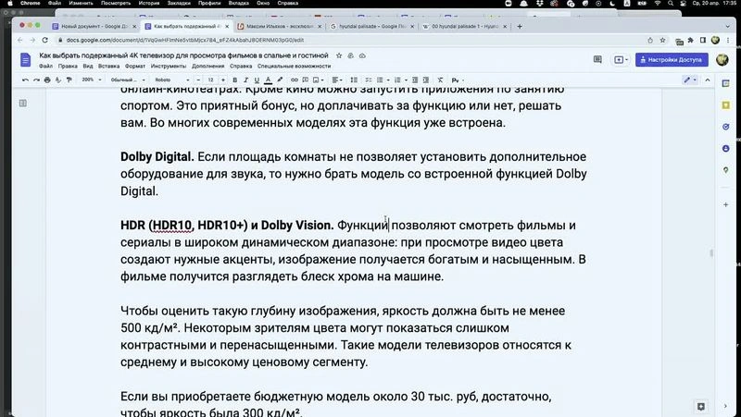Screen dimensions: 741x417
Task: Open Maps in side panel
Action: pos(726,170)
